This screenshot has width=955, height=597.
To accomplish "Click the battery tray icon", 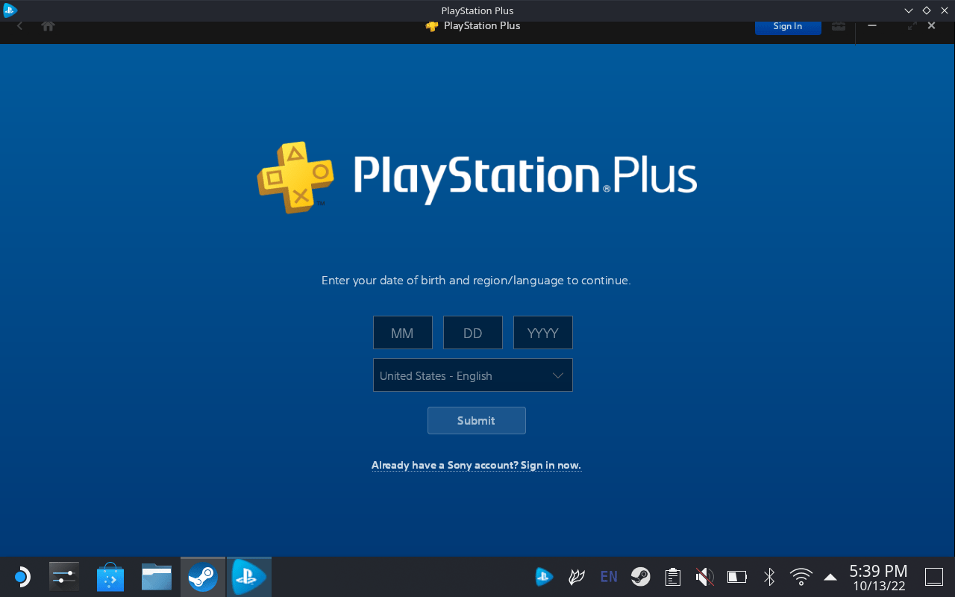I will click(737, 577).
